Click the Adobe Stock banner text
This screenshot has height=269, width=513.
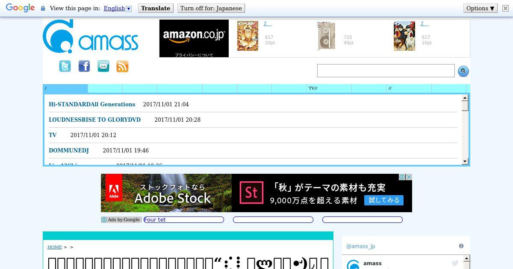pos(173,198)
